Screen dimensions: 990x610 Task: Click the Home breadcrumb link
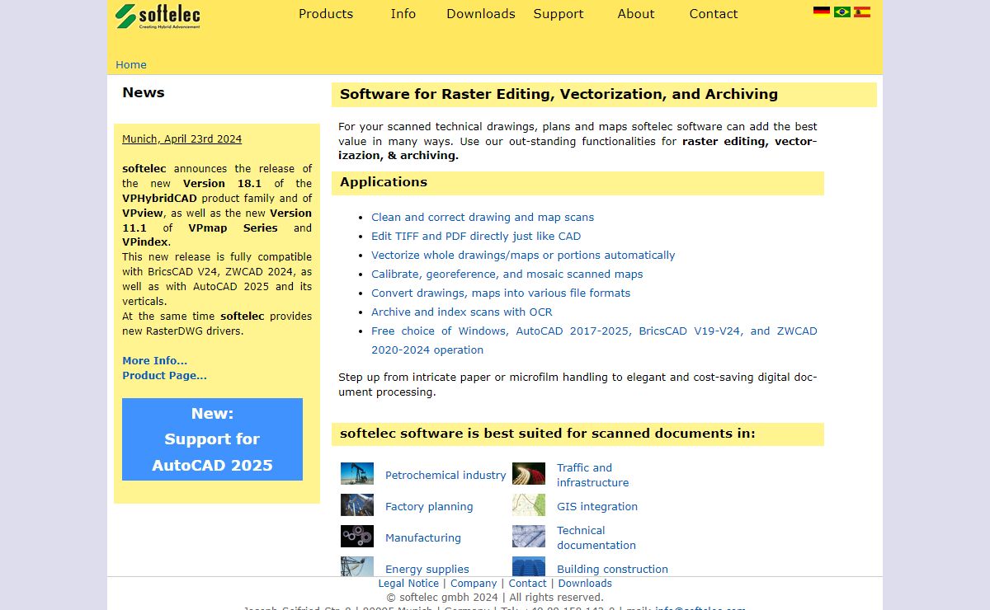pyautogui.click(x=131, y=65)
